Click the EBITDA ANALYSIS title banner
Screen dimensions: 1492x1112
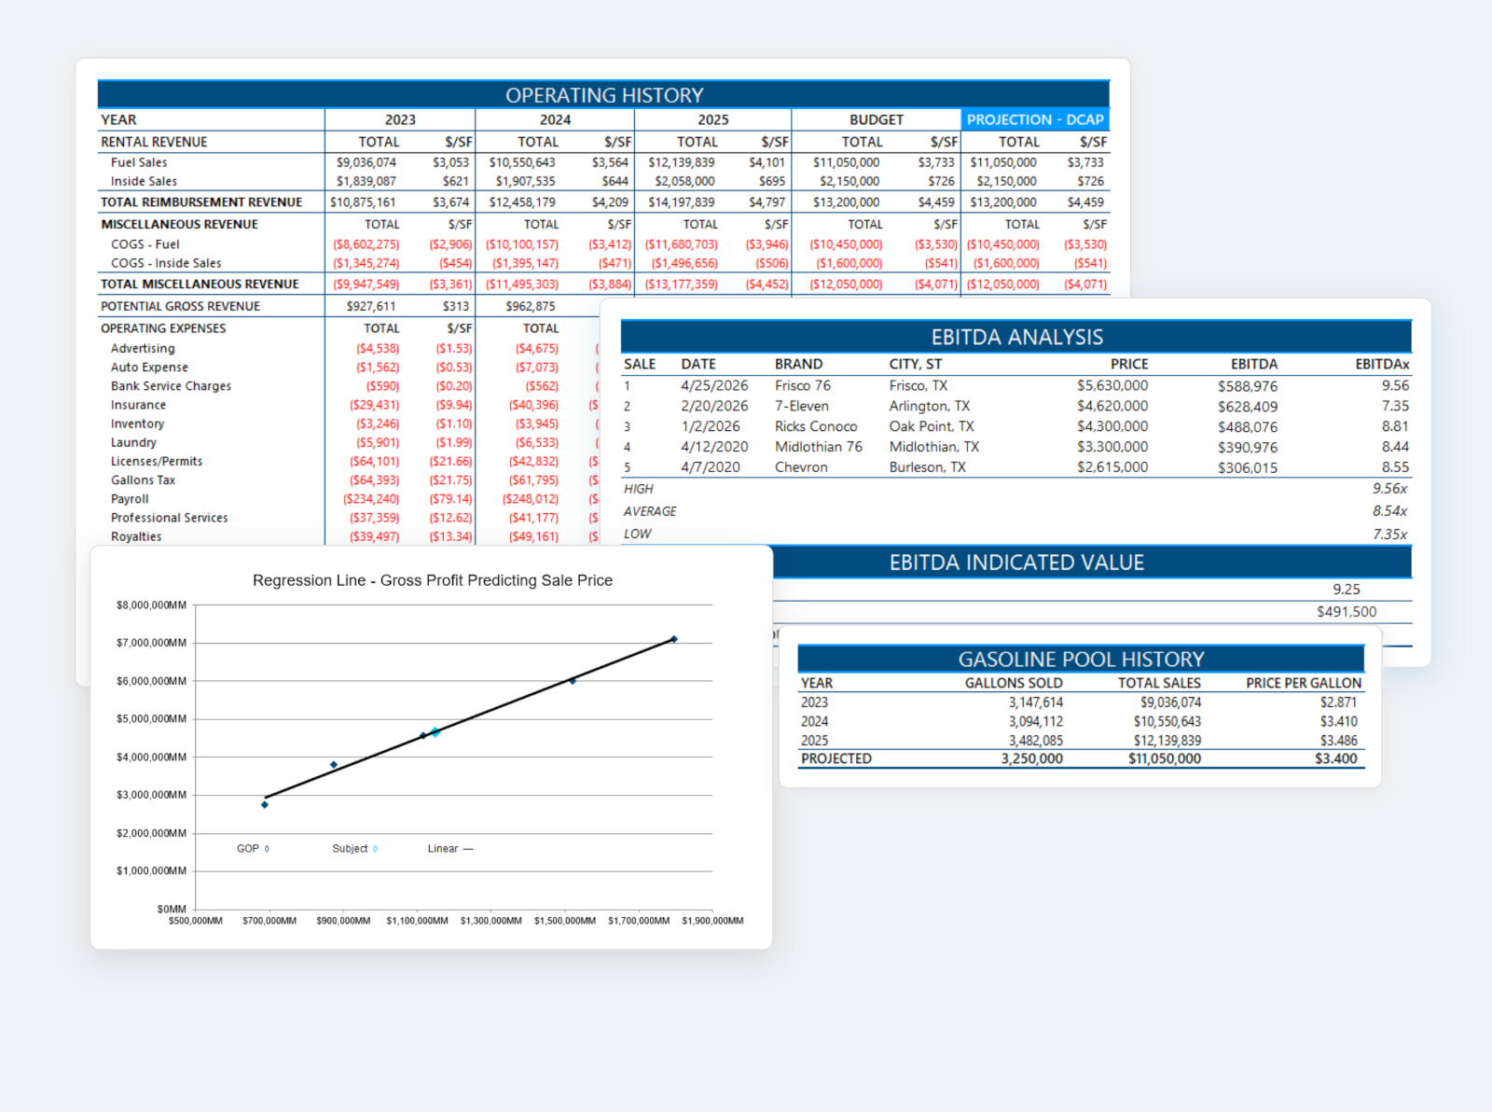click(x=1016, y=337)
